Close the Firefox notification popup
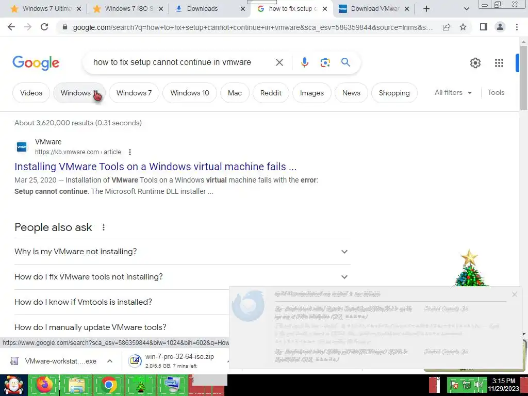This screenshot has width=528, height=396. click(x=514, y=294)
